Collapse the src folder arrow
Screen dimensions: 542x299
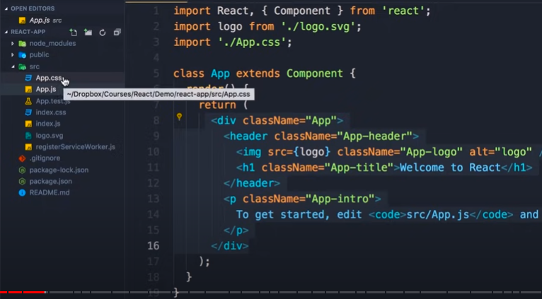pos(13,66)
